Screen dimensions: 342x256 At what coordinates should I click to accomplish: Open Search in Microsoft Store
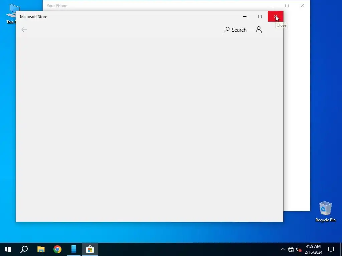[235, 30]
